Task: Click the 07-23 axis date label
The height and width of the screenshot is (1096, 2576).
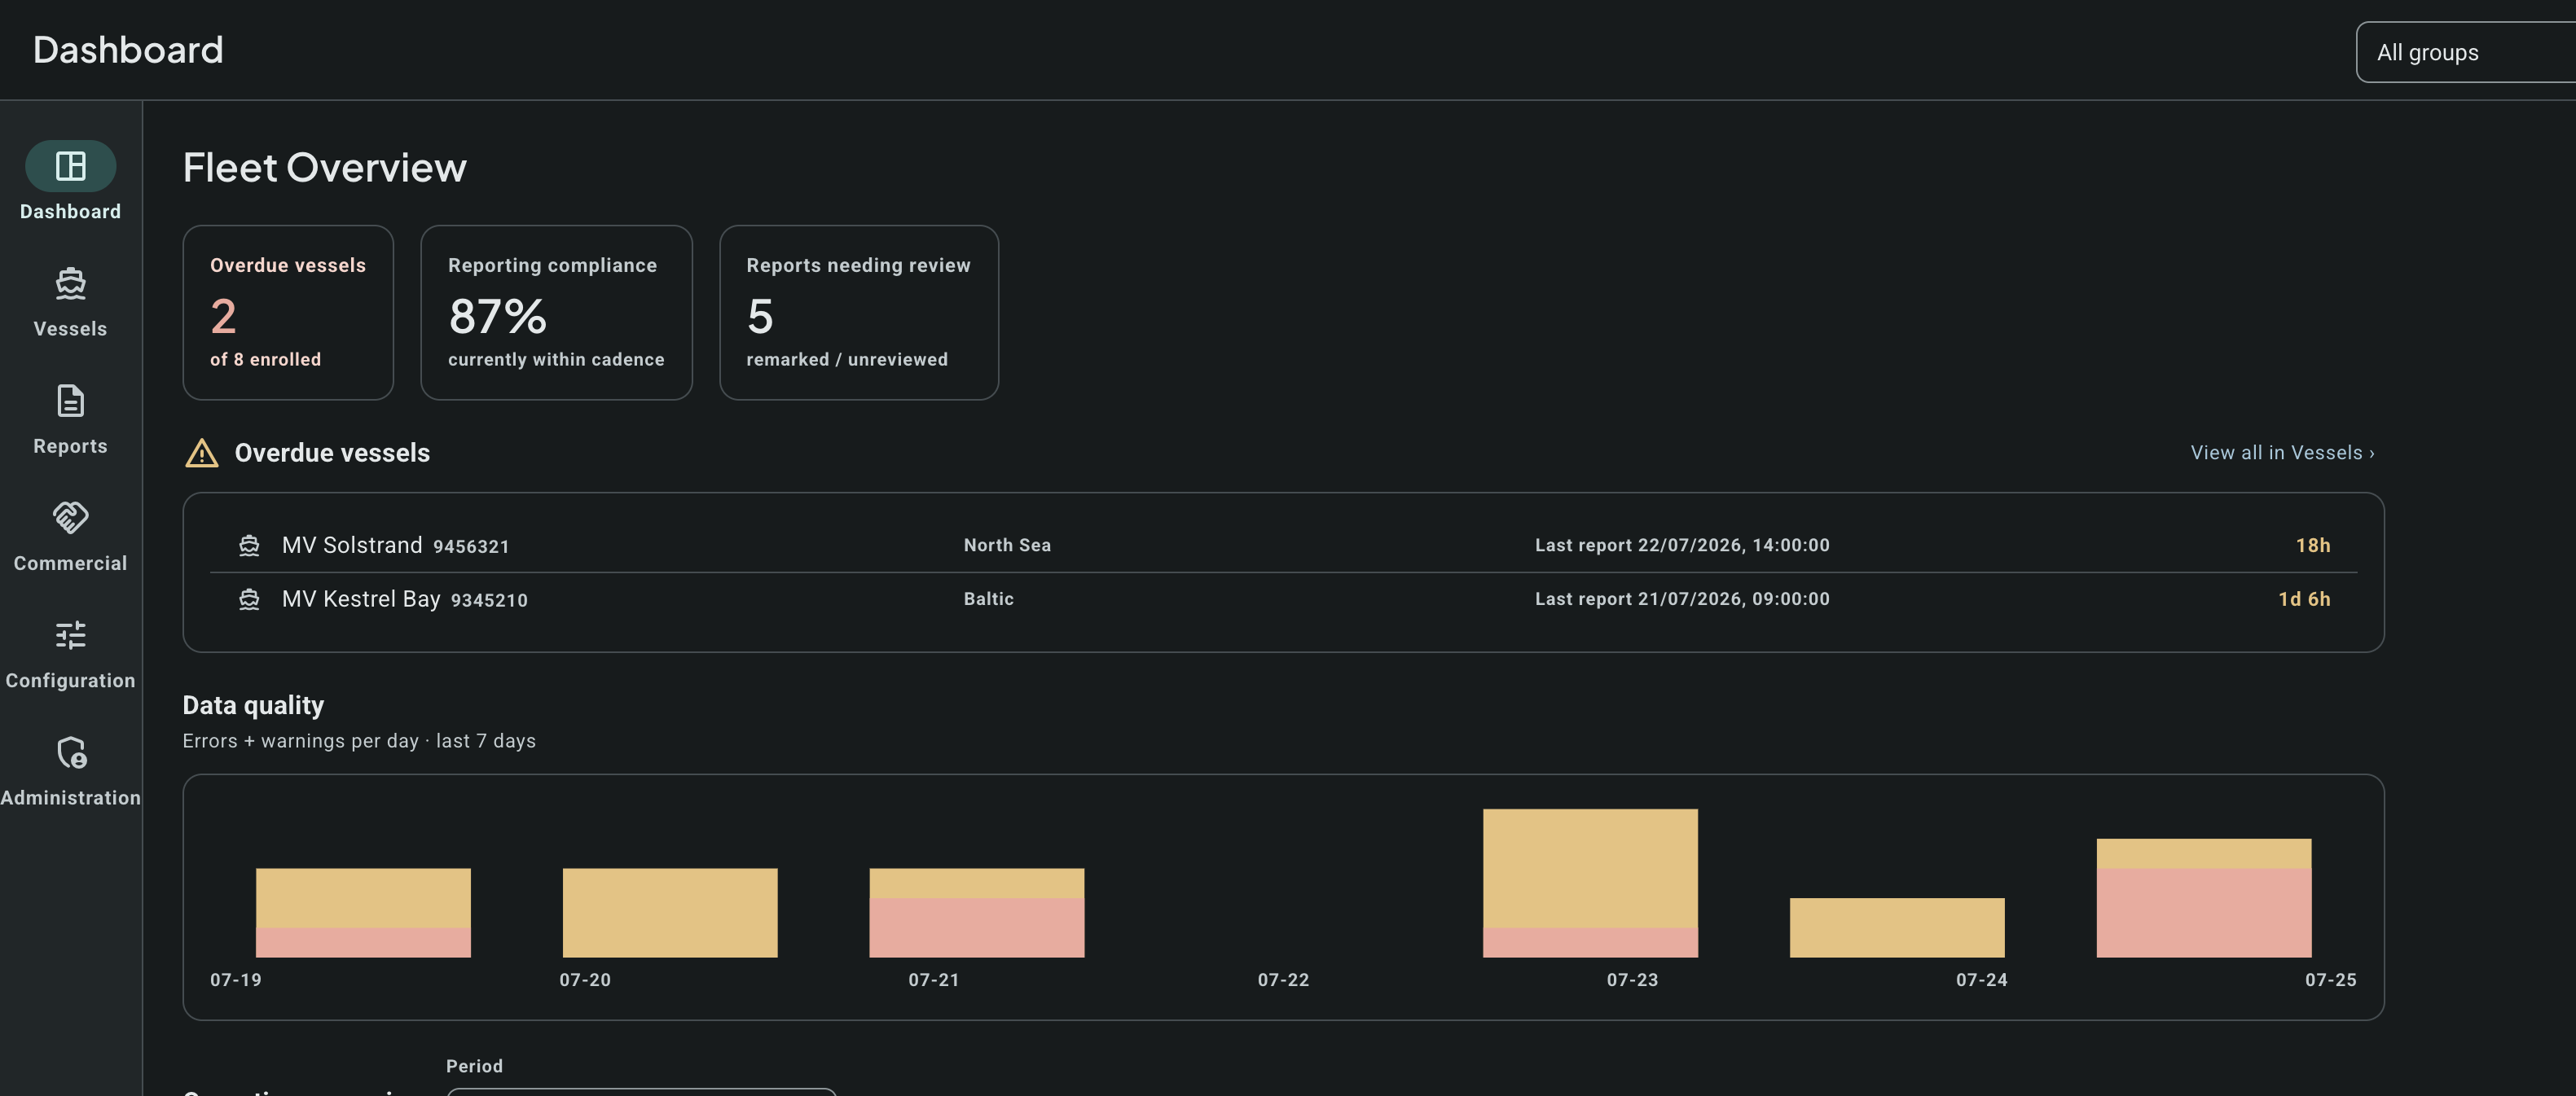Action: pyautogui.click(x=1632, y=980)
